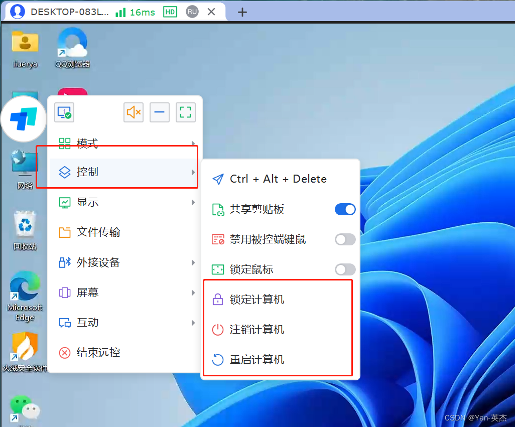This screenshot has width=515, height=427.
Task: Click the chat-bubble icon beside 互动
Action: click(x=65, y=323)
